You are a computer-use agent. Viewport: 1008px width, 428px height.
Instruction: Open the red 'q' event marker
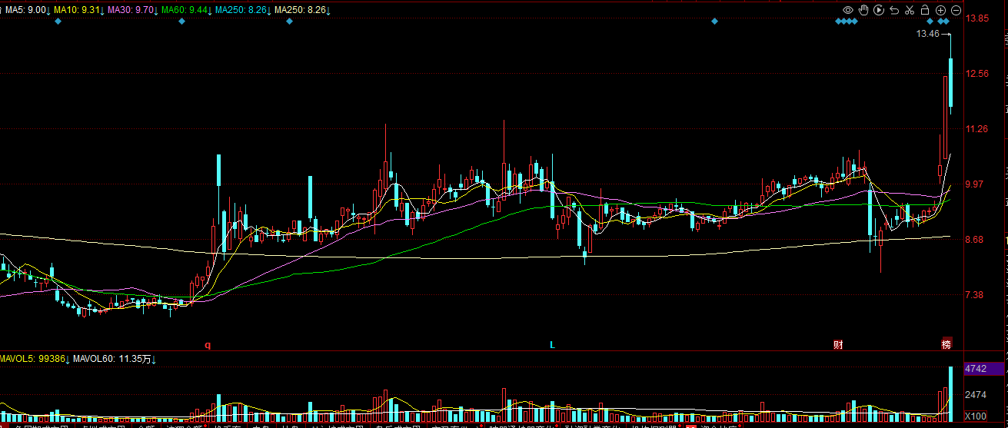[208, 345]
